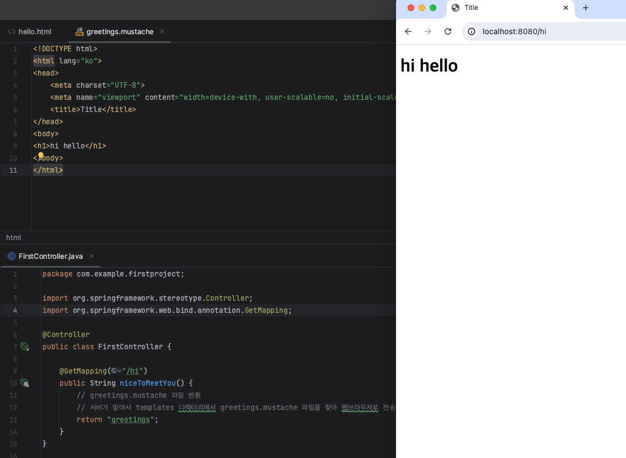Switch to the hello.html editor tab
This screenshot has width=626, height=458.
click(x=30, y=31)
